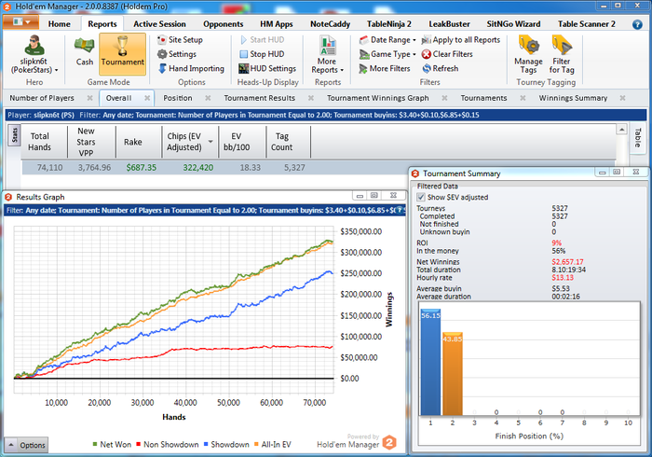Open Game Type dropdown
The width and height of the screenshot is (652, 457).
[387, 54]
